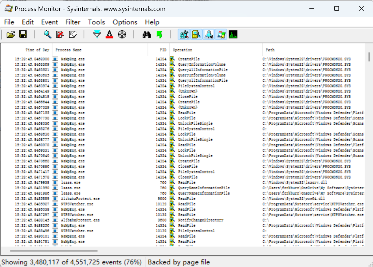
Task: Click the file operation icon in the lsasrv.dll row
Action: coord(172,183)
